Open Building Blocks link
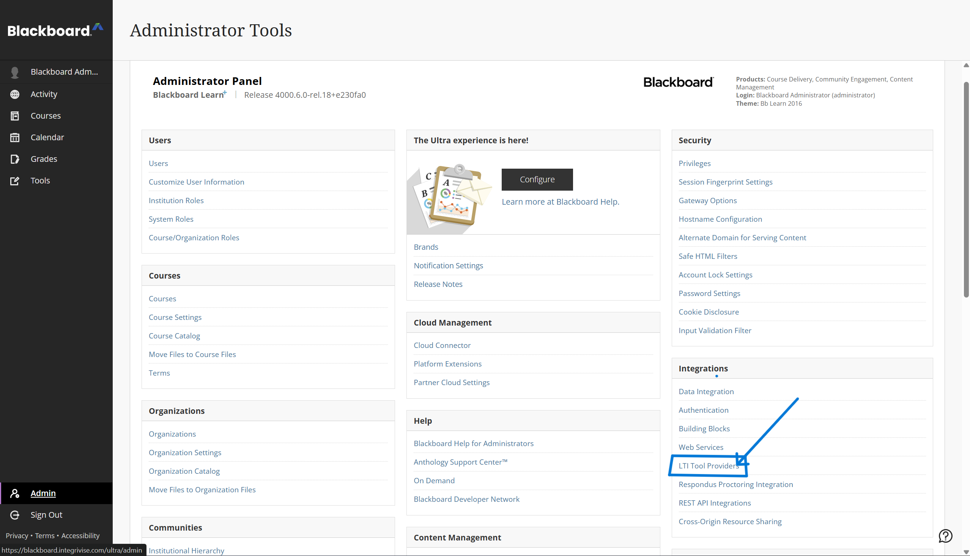Screen dimensions: 970x556 click(704, 428)
